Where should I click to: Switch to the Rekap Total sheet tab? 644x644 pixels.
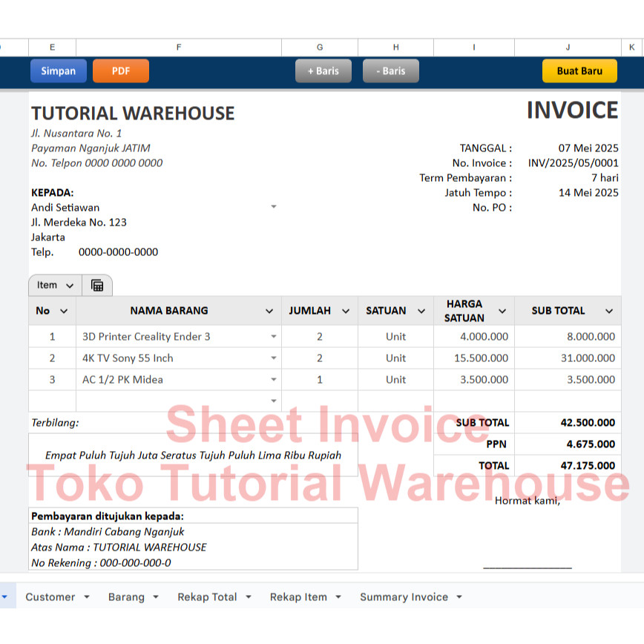[x=207, y=597]
